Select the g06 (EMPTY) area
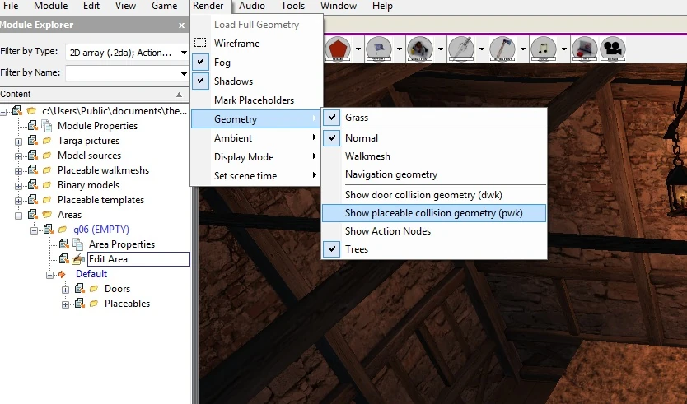This screenshot has width=687, height=404. (101, 230)
